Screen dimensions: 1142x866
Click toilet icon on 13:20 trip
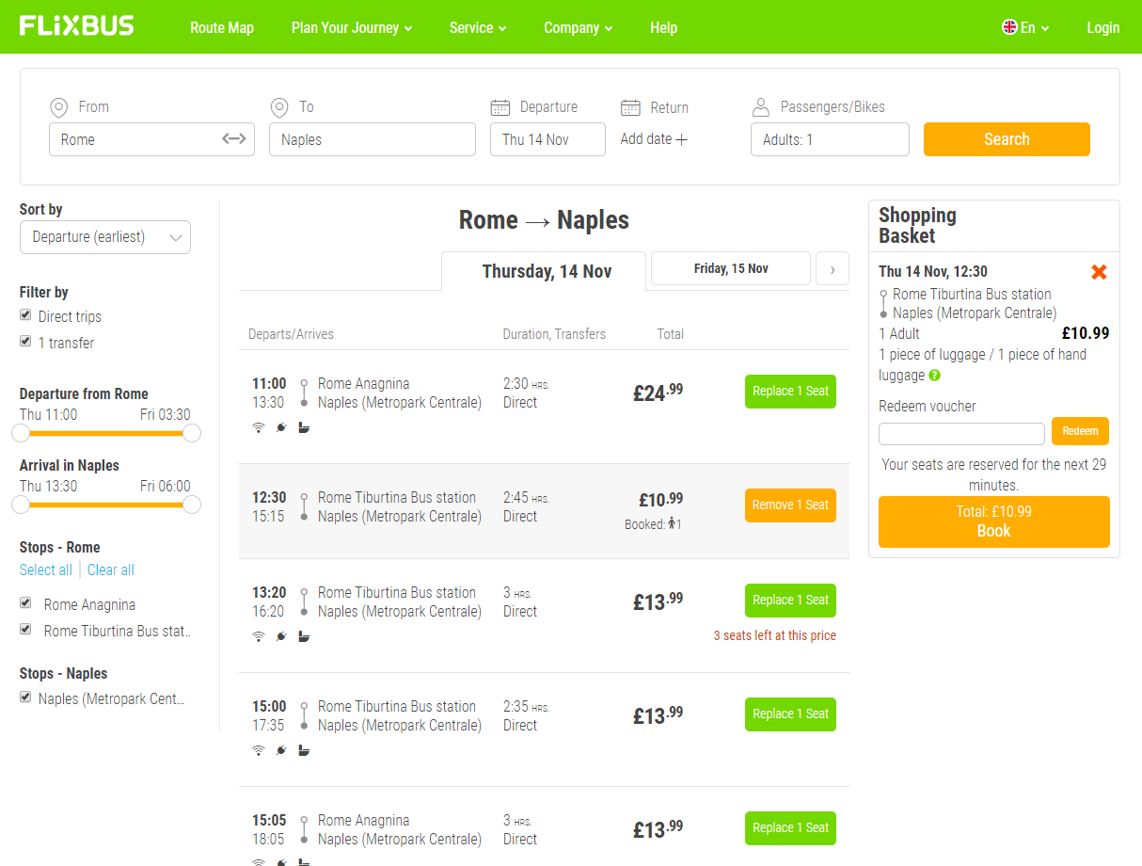point(304,636)
